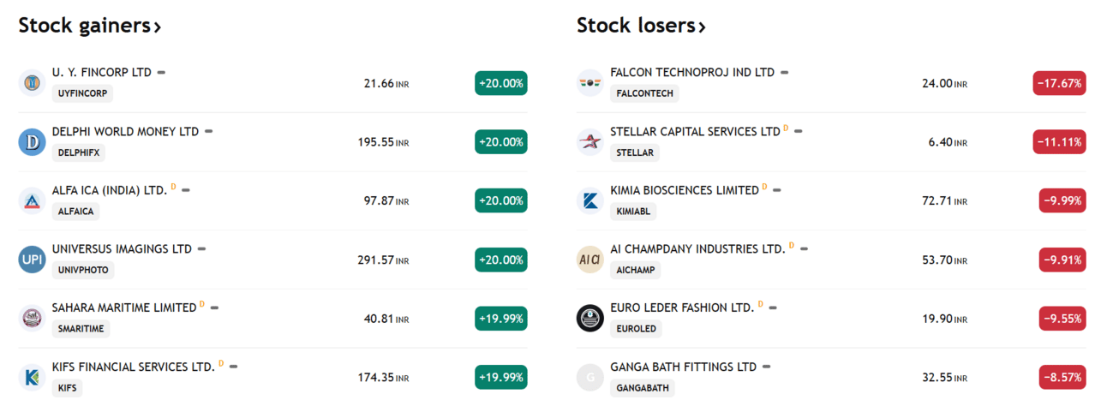Click the Falcon Technoproj flag logo
Viewport: 1107px width, 412px height.
(590, 83)
